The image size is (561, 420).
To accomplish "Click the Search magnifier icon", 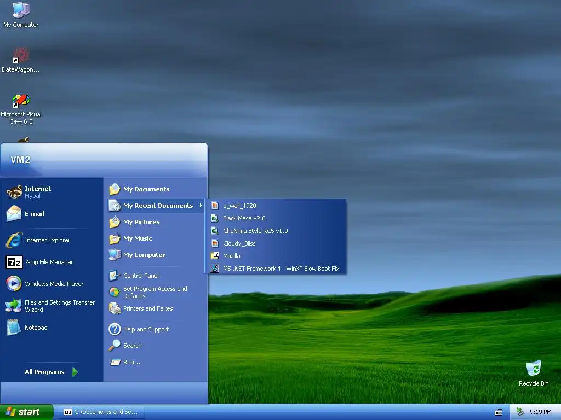I will (115, 346).
